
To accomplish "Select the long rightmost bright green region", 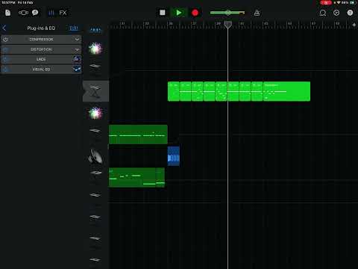I will click(x=286, y=91).
